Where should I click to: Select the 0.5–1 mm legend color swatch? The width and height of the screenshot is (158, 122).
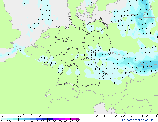[10, 119]
